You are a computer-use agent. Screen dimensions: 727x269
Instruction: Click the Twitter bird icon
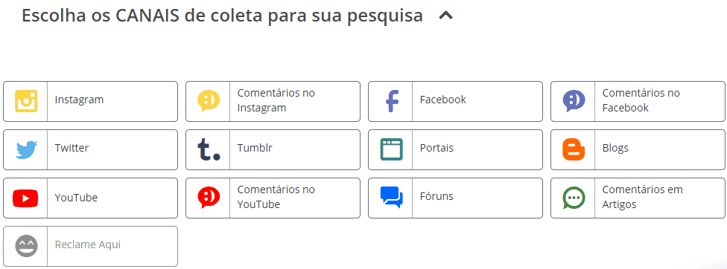point(26,150)
